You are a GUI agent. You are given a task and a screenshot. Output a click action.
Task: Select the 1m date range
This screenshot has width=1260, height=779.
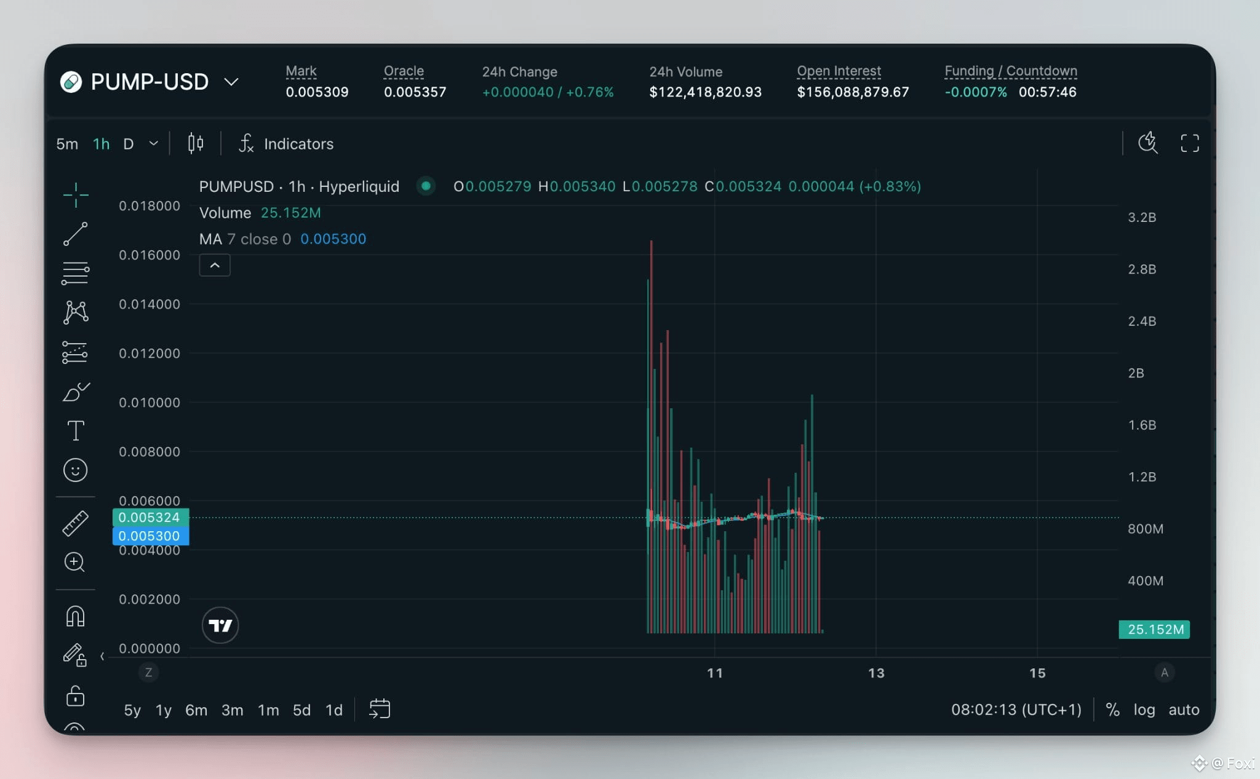[268, 710]
